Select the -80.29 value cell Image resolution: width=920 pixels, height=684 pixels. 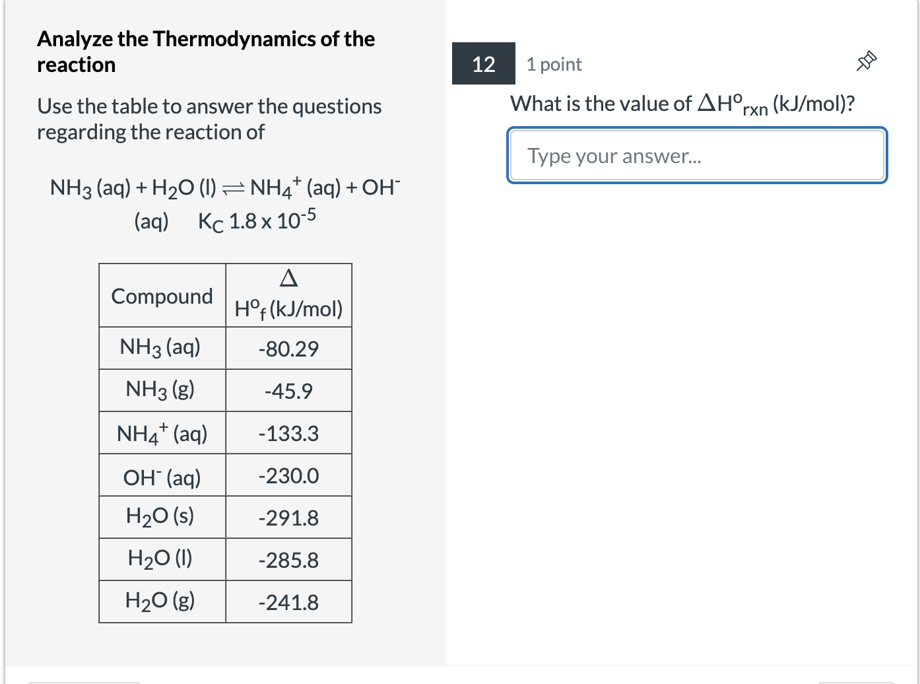[x=288, y=348]
